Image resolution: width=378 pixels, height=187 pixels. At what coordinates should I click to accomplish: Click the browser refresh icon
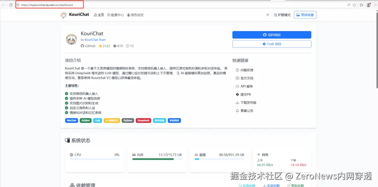[11, 5]
